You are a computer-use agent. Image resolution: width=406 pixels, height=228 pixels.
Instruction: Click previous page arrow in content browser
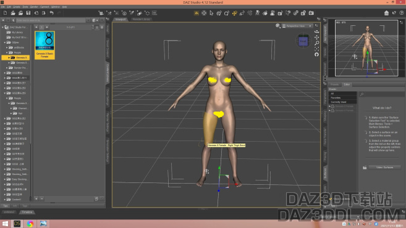coord(36,27)
